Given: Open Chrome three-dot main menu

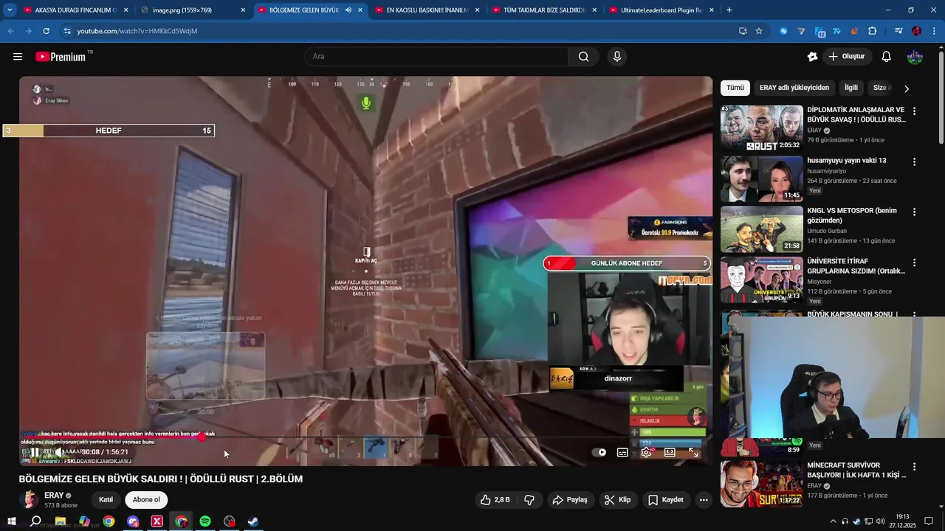Looking at the screenshot, I should click(933, 31).
